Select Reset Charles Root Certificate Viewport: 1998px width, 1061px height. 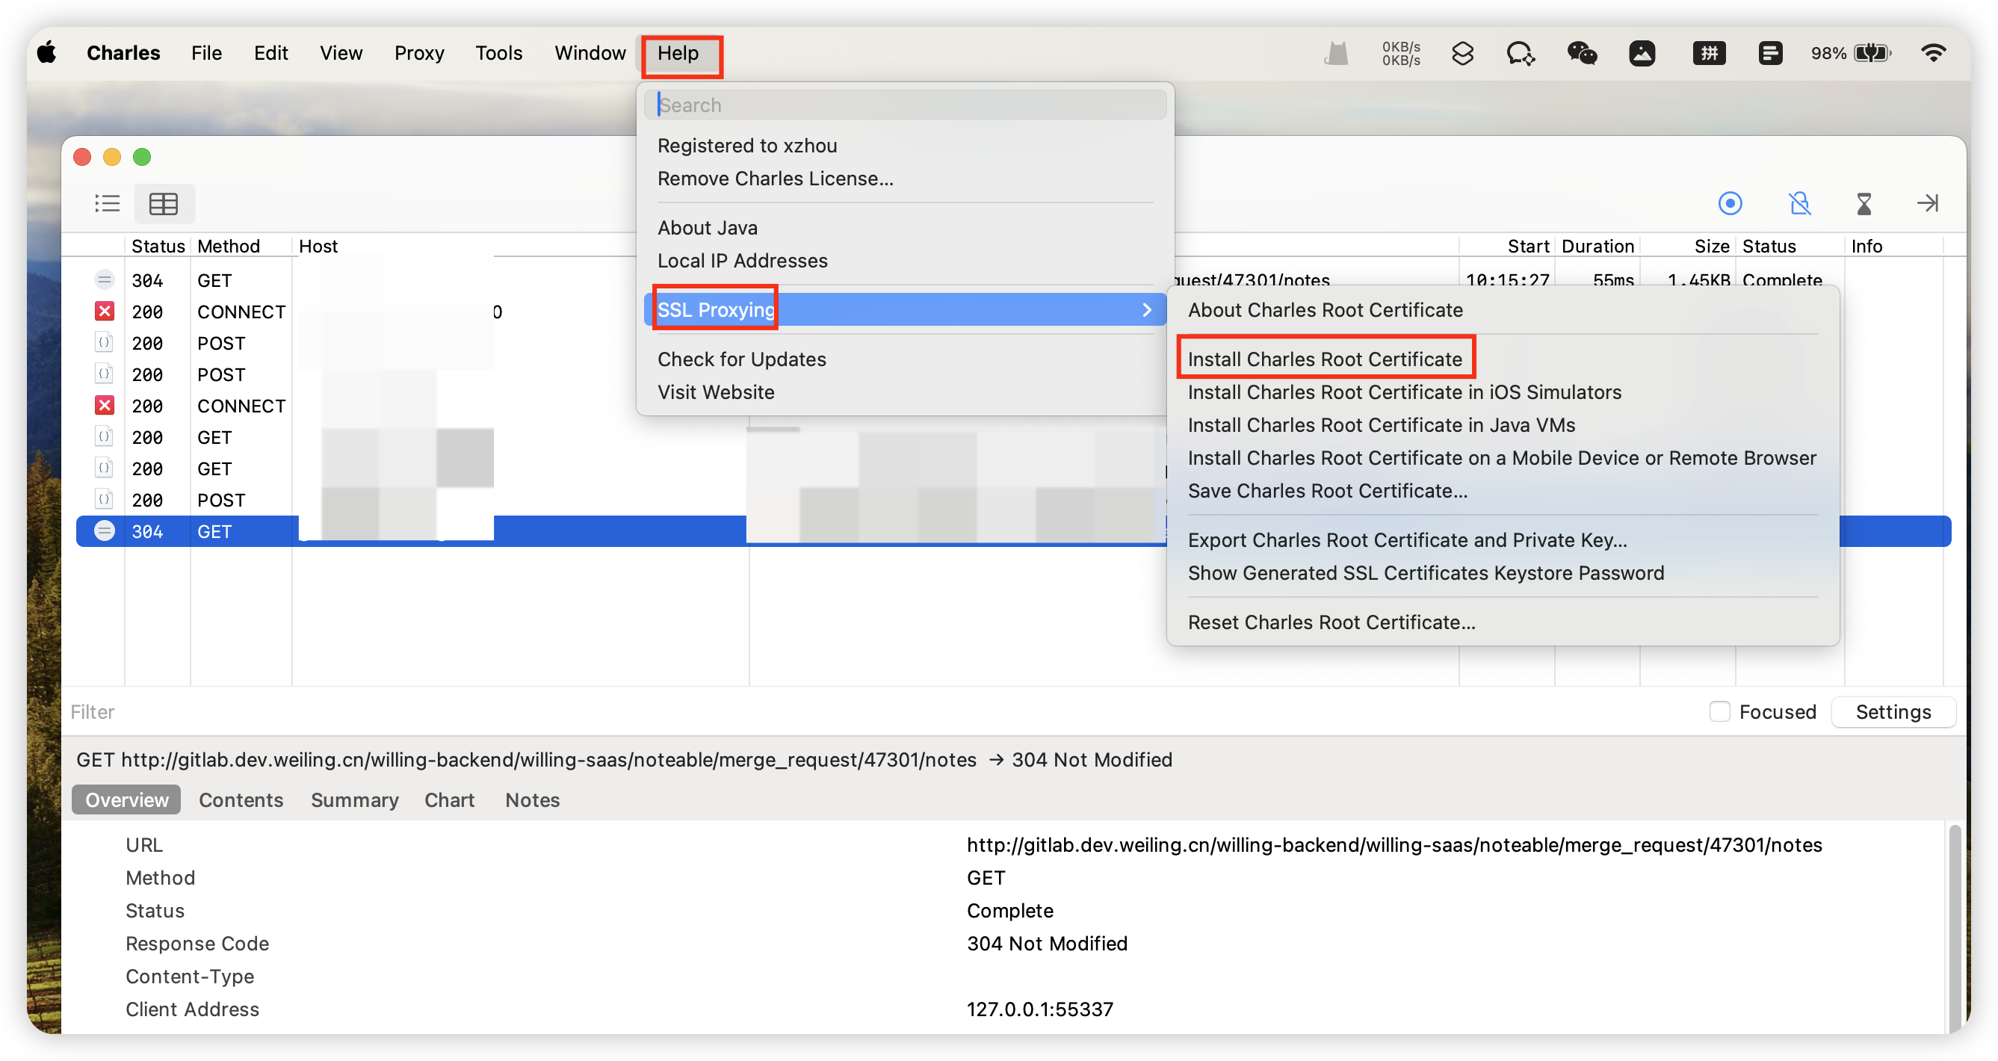coord(1331,622)
